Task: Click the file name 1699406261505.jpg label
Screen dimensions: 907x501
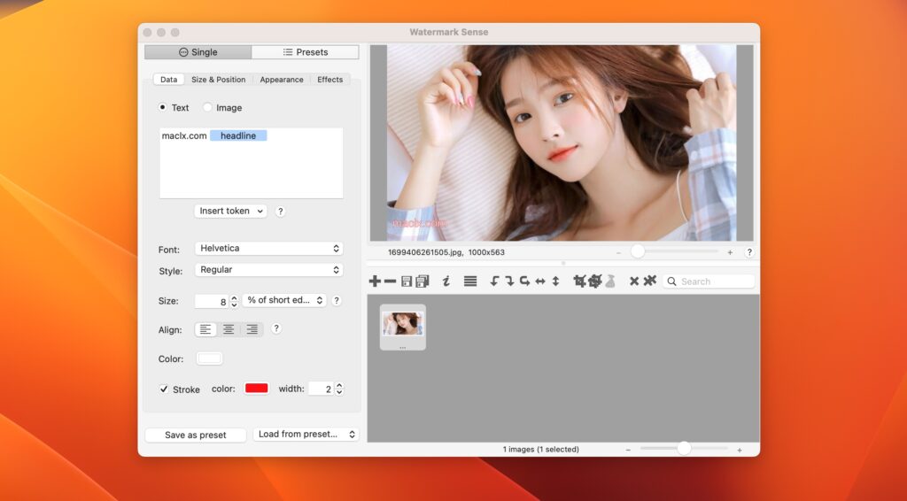Action: [425, 252]
